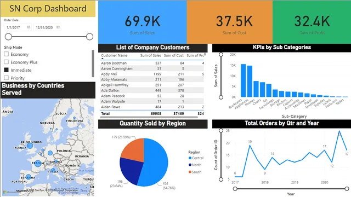This screenshot has width=351, height=197.
Task: Click the map bubble over França
Action: pyautogui.click(x=38, y=163)
